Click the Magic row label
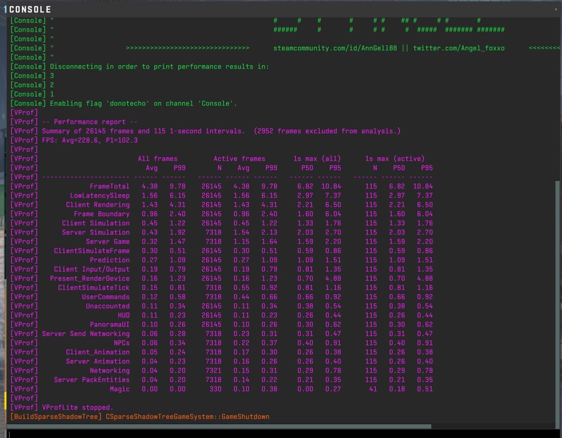The image size is (562, 438). tap(120, 389)
